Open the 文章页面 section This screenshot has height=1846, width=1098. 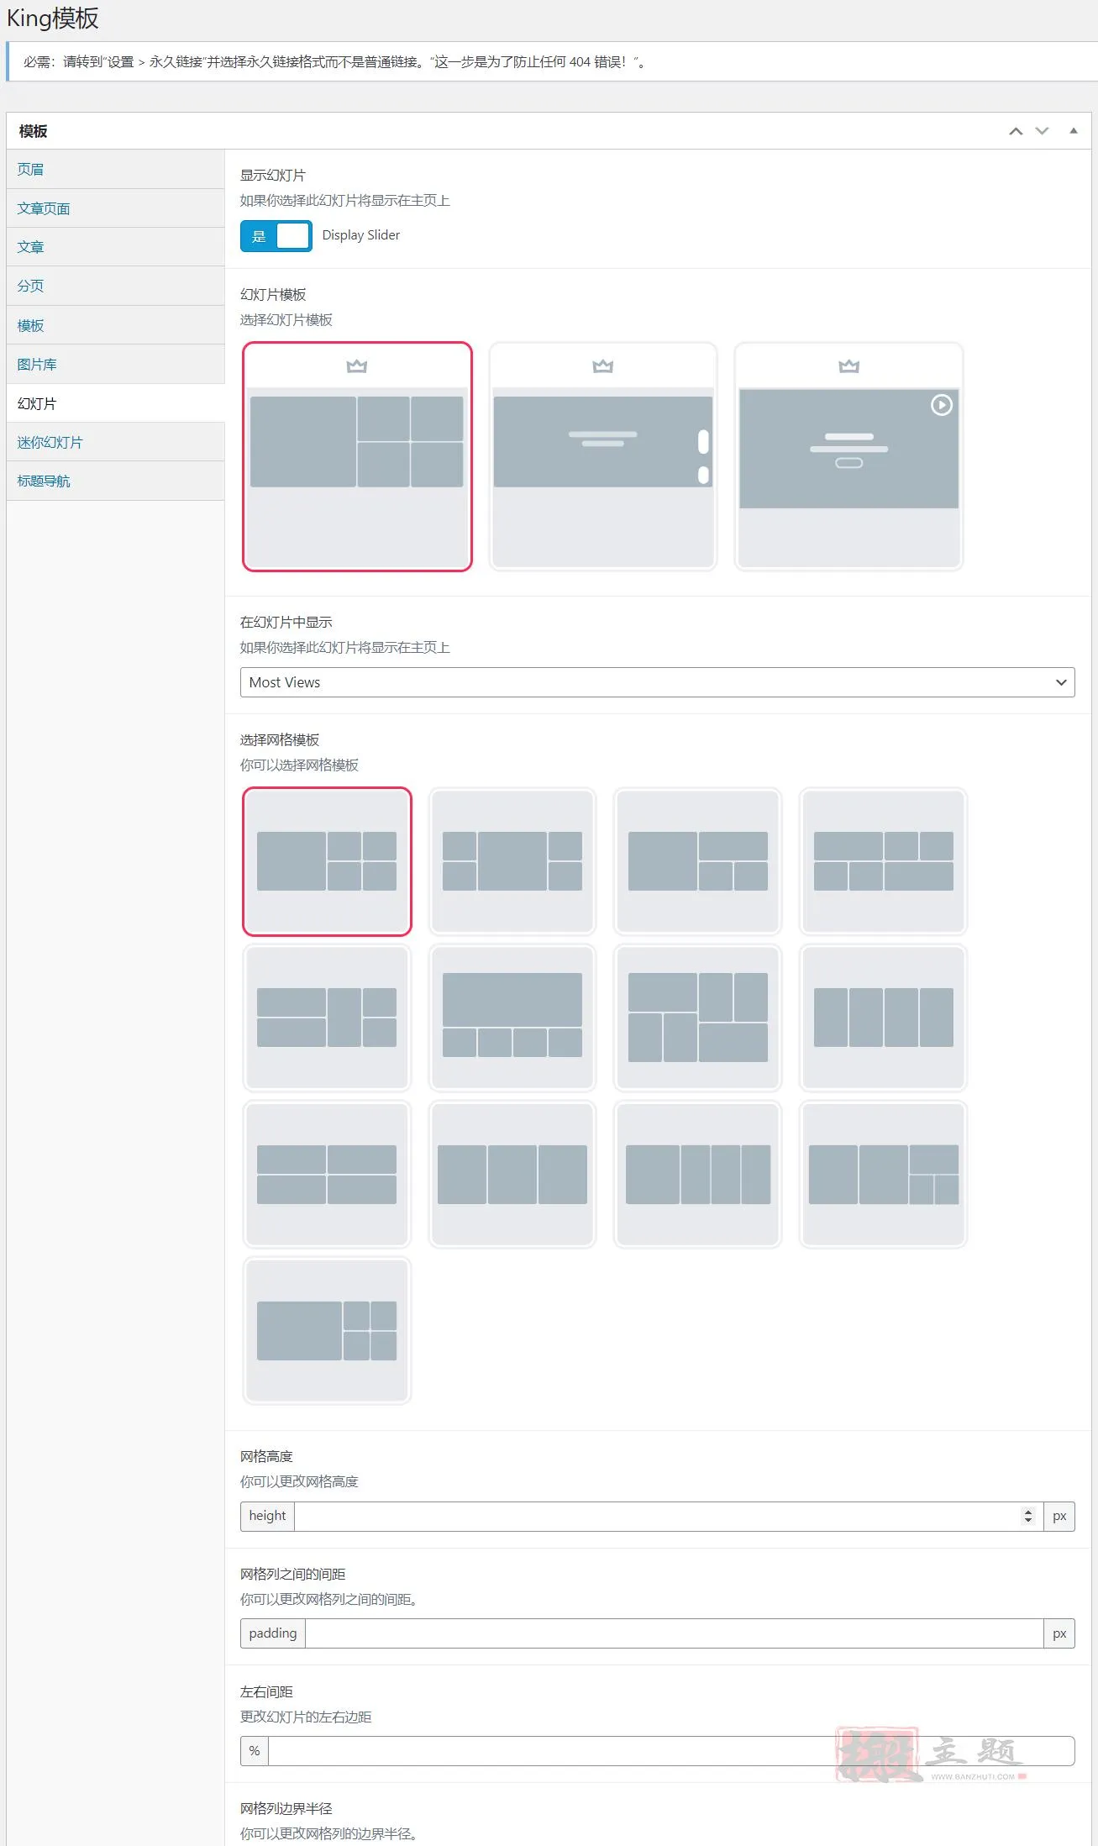(44, 208)
